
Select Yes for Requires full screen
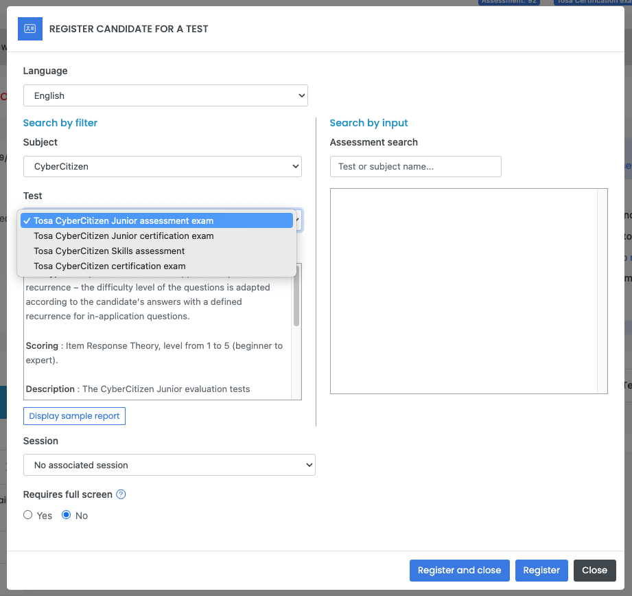[x=28, y=515]
